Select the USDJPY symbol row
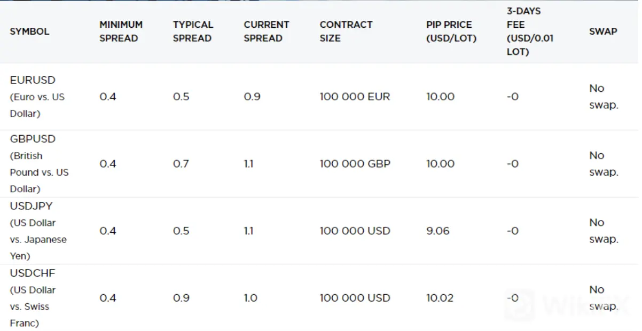Image resolution: width=642 pixels, height=331 pixels. 319,231
